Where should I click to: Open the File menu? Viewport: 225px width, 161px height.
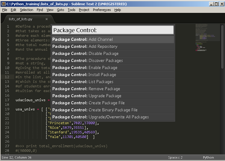[x=5, y=10]
